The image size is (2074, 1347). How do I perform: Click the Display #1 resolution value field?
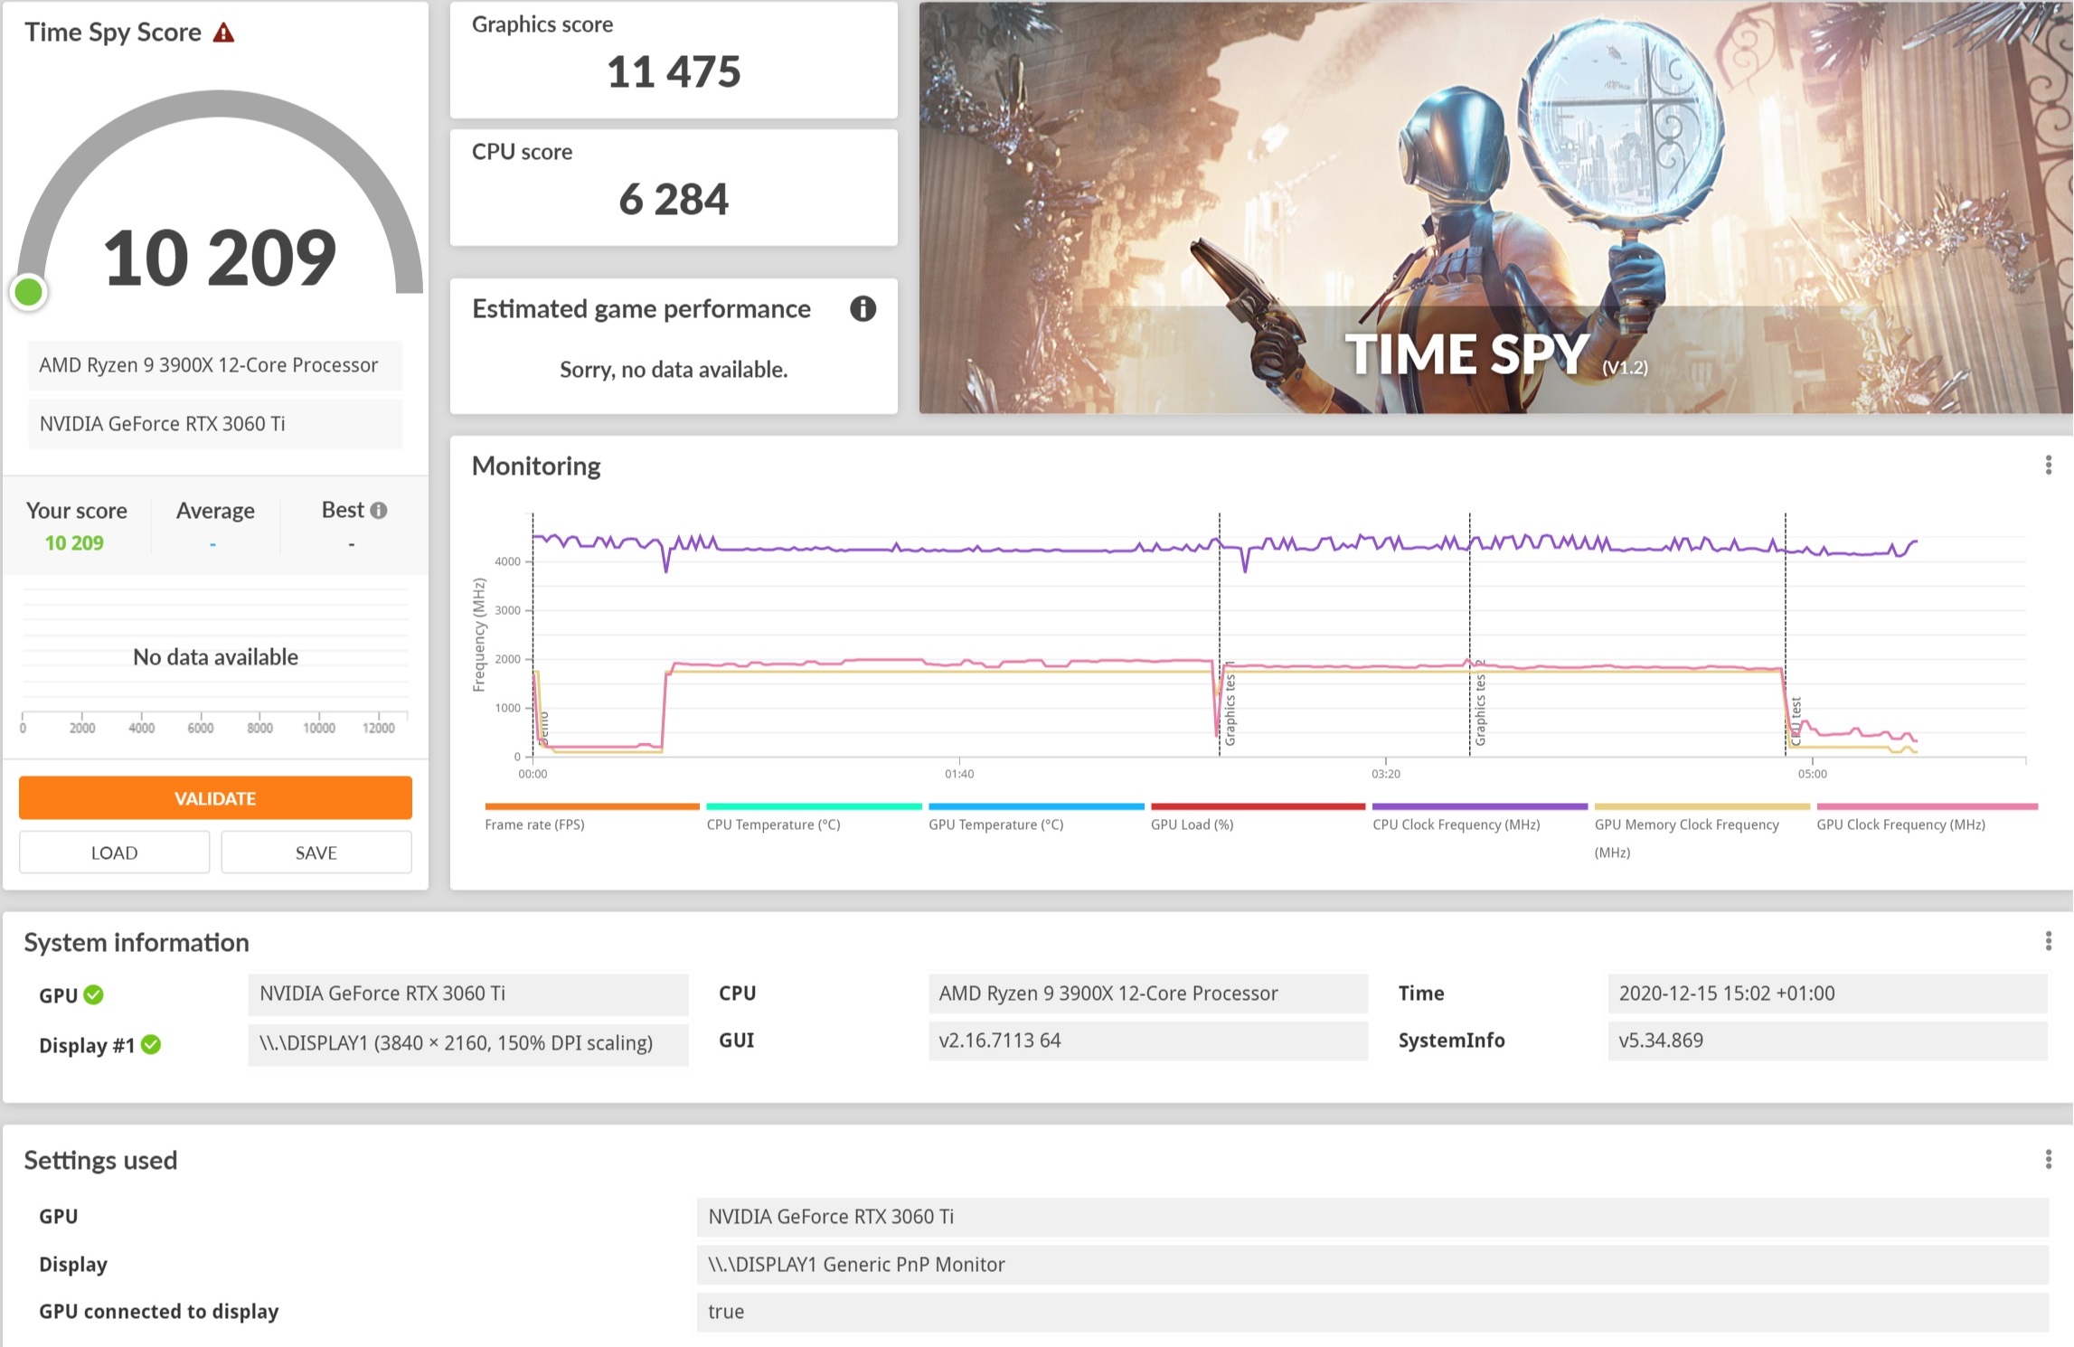pyautogui.click(x=468, y=1043)
